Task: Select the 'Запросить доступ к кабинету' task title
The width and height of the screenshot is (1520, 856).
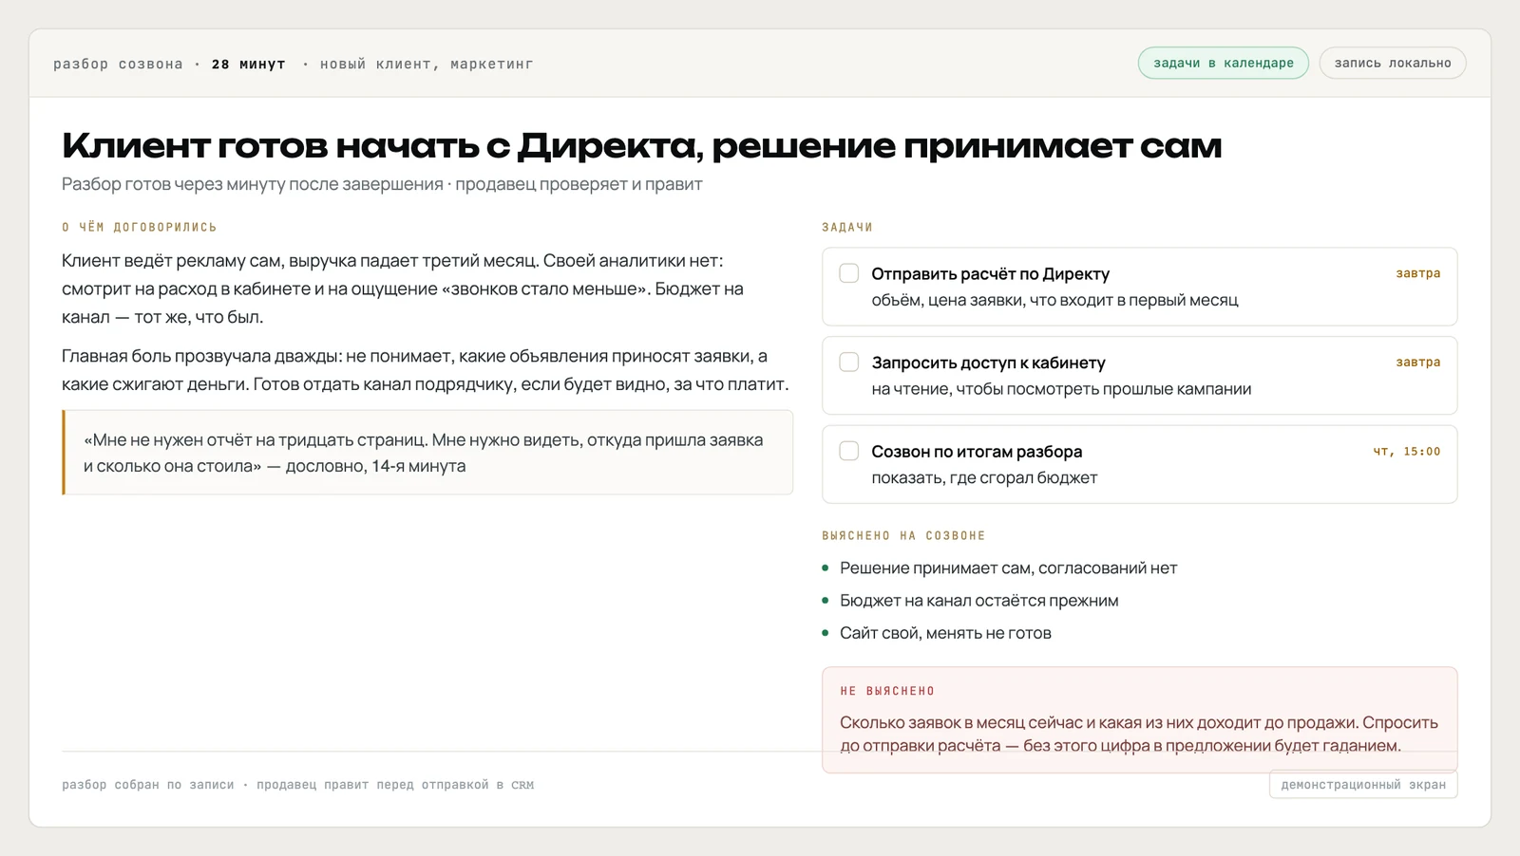Action: [989, 363]
